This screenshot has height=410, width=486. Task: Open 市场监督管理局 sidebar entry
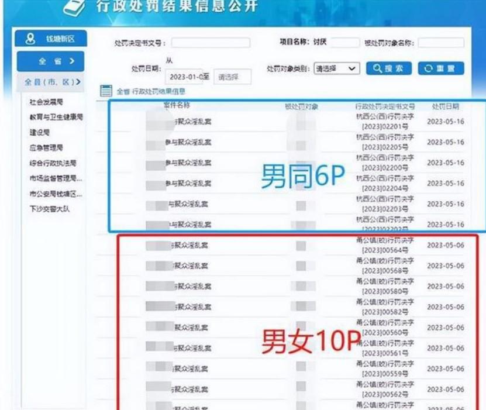click(56, 178)
